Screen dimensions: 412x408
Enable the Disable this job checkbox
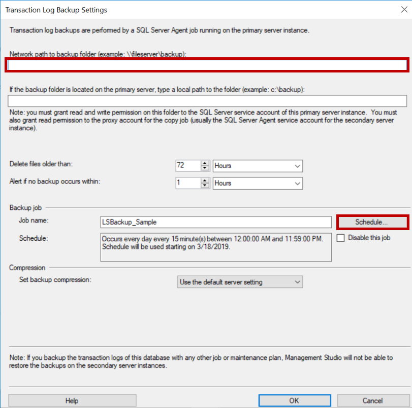tap(340, 238)
